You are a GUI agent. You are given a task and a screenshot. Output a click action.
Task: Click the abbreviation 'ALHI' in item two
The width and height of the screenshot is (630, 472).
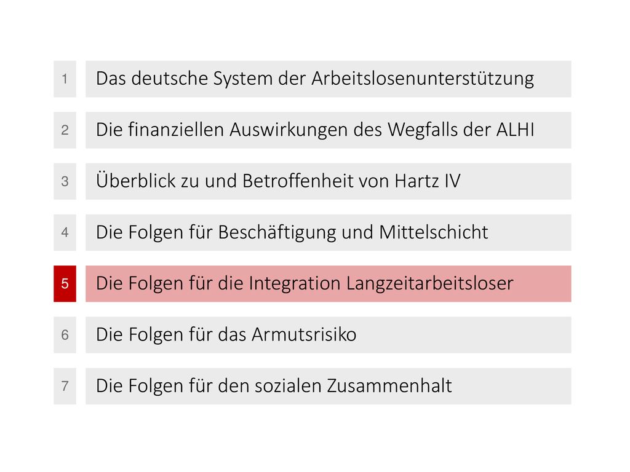515,130
